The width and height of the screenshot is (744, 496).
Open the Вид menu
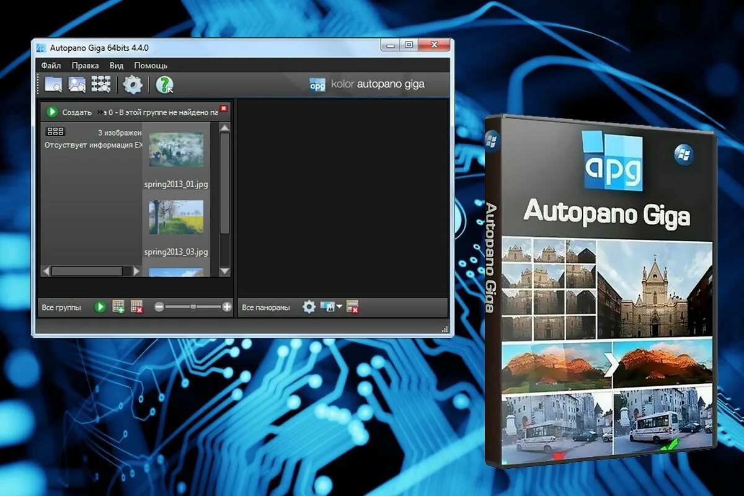coord(117,66)
